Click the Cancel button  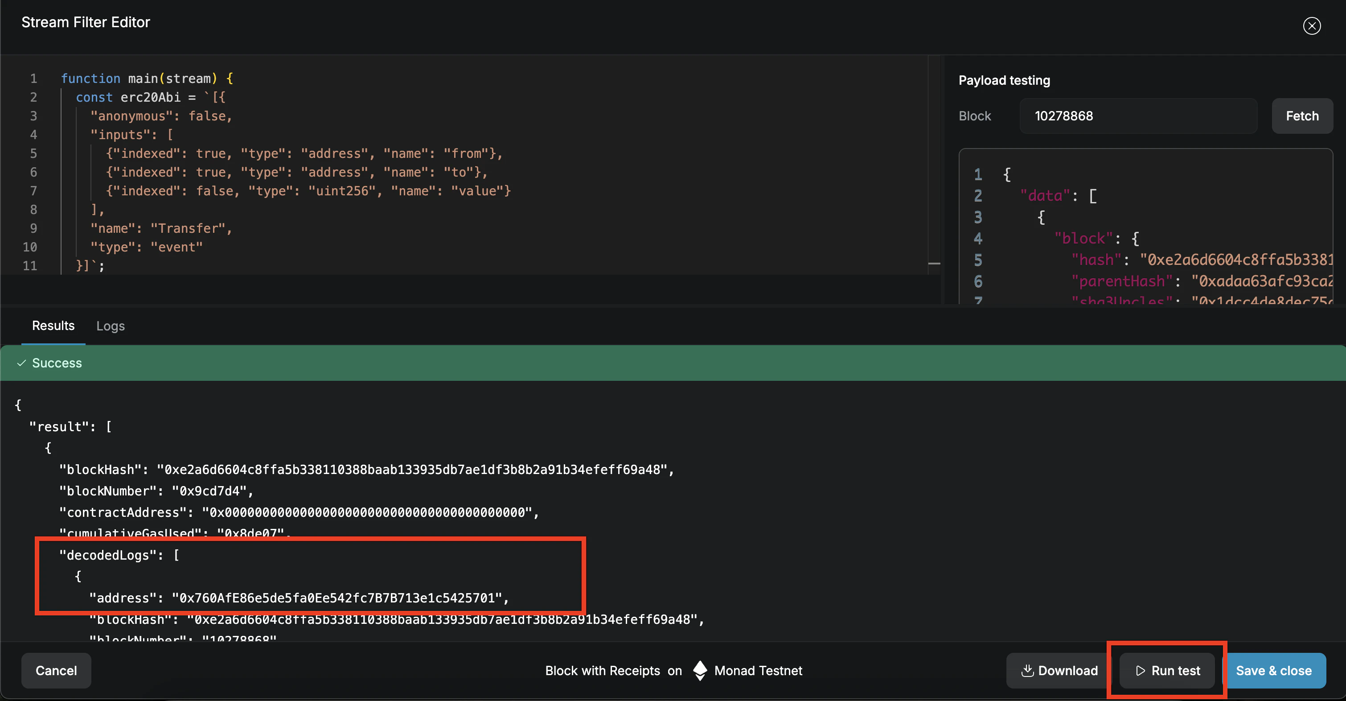coord(56,671)
